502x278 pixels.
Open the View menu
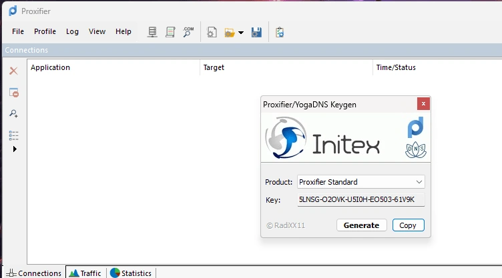97,31
